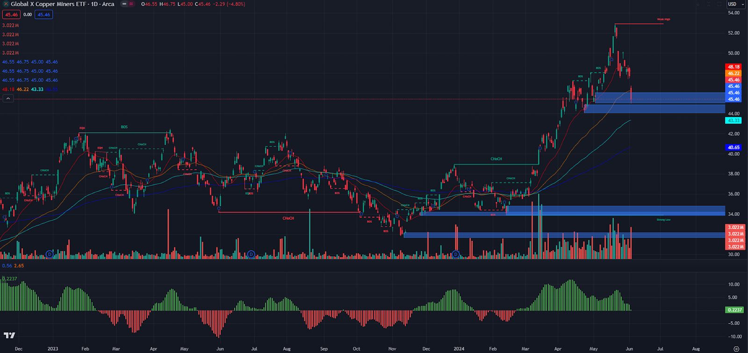This screenshot has width=748, height=353.
Task: Click the green 0.2237 oscillator scale label
Action: pos(734,310)
